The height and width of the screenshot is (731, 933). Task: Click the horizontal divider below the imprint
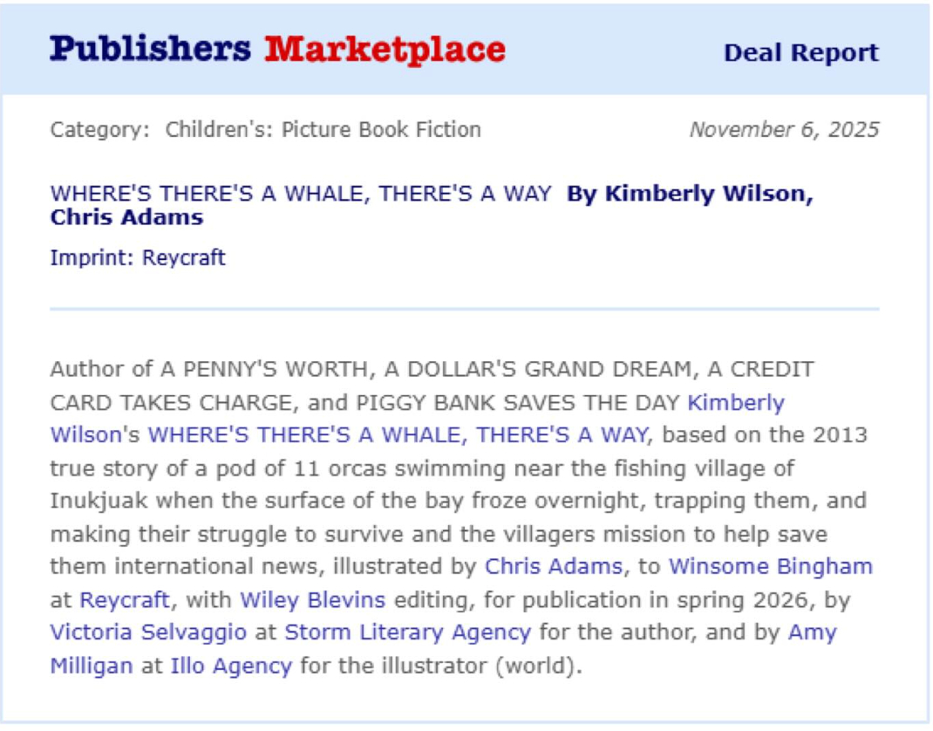(464, 309)
